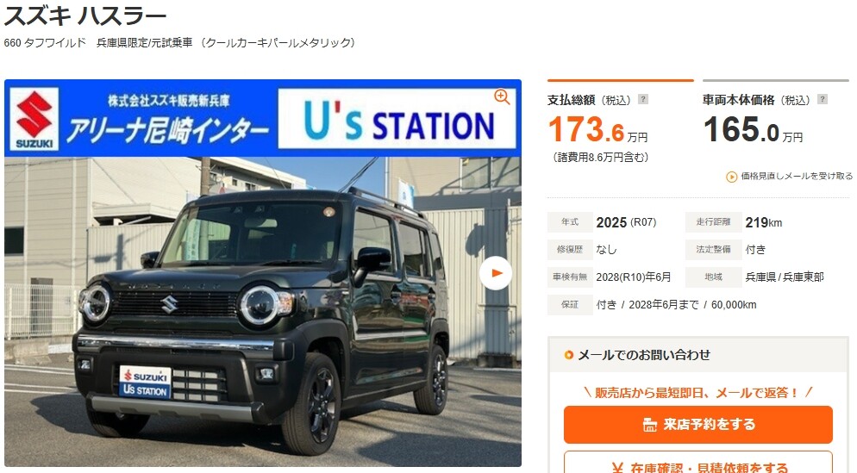The width and height of the screenshot is (857, 473).
Task: Play the vehicle video with orange arrow button
Action: click(496, 273)
